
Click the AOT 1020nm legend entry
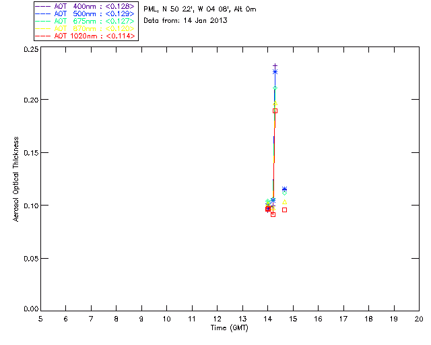point(85,36)
